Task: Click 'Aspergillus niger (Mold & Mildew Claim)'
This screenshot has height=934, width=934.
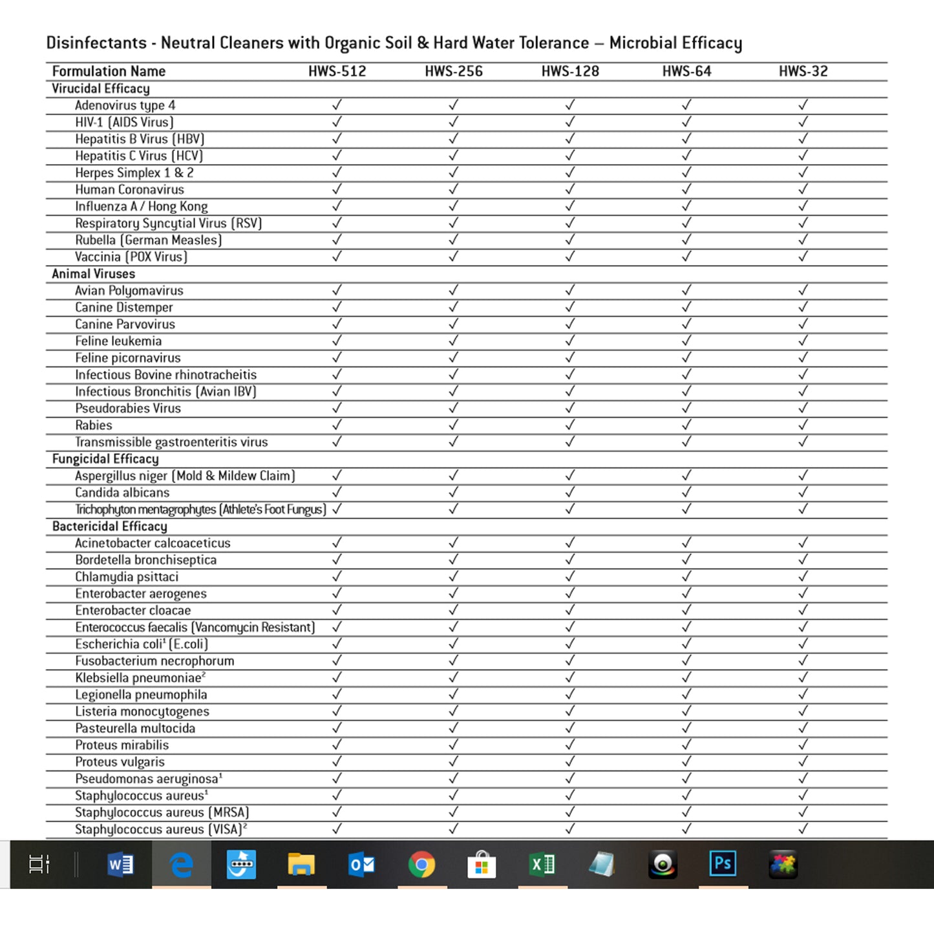Action: coord(185,476)
